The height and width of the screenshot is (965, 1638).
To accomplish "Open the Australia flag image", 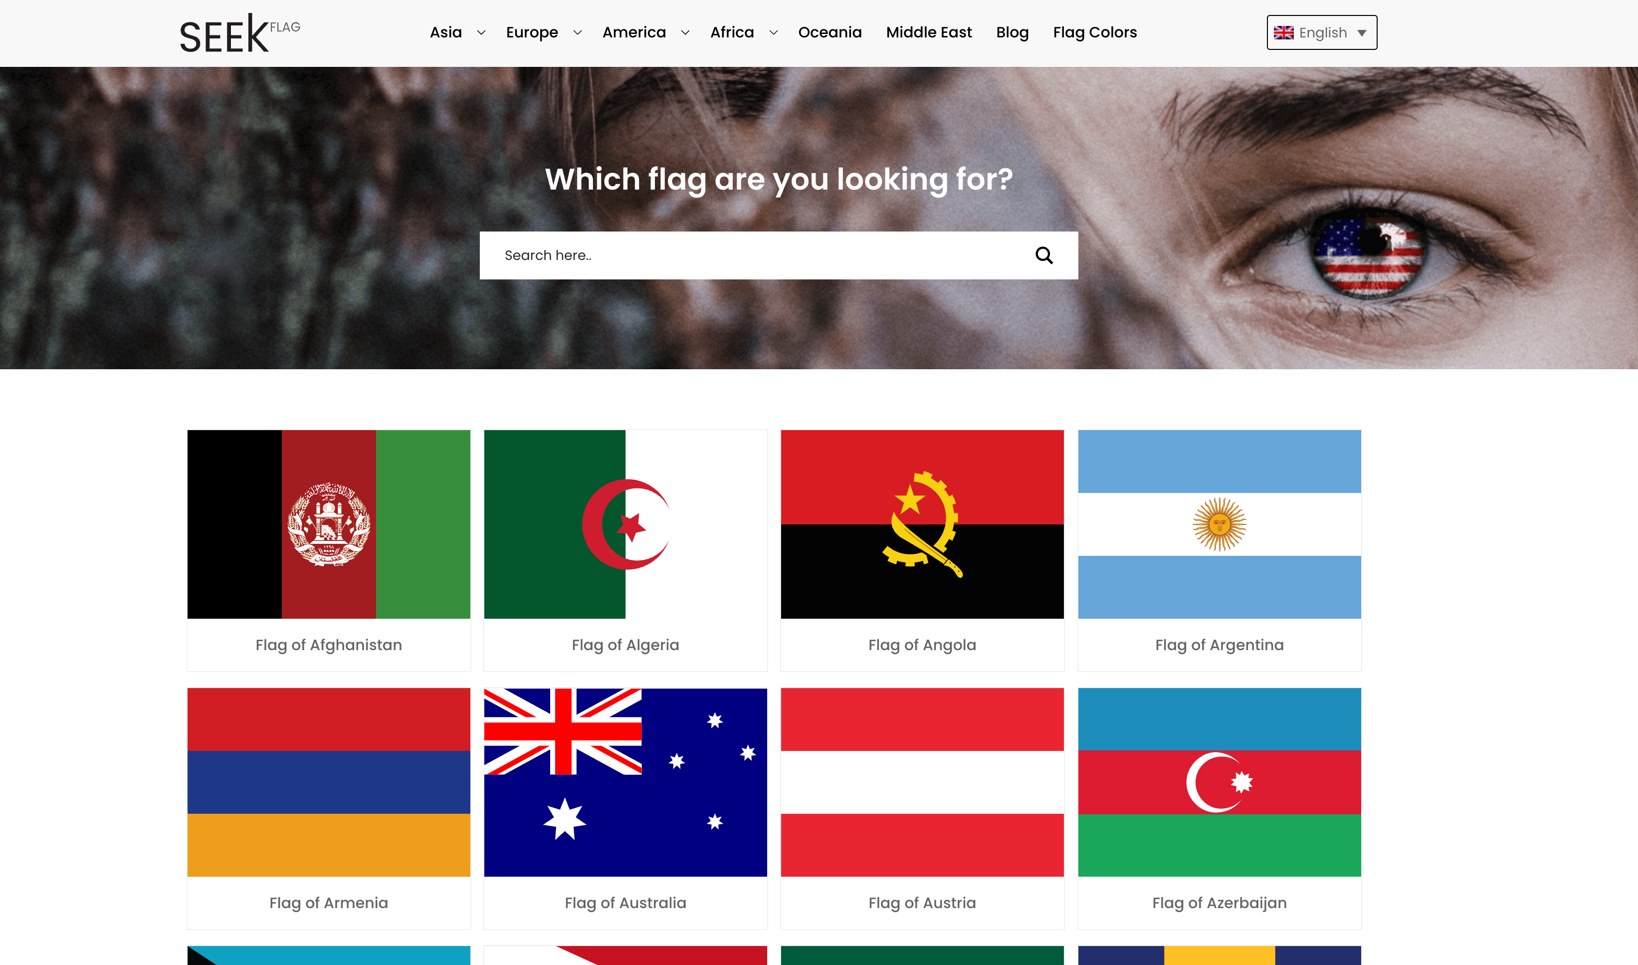I will tap(625, 782).
